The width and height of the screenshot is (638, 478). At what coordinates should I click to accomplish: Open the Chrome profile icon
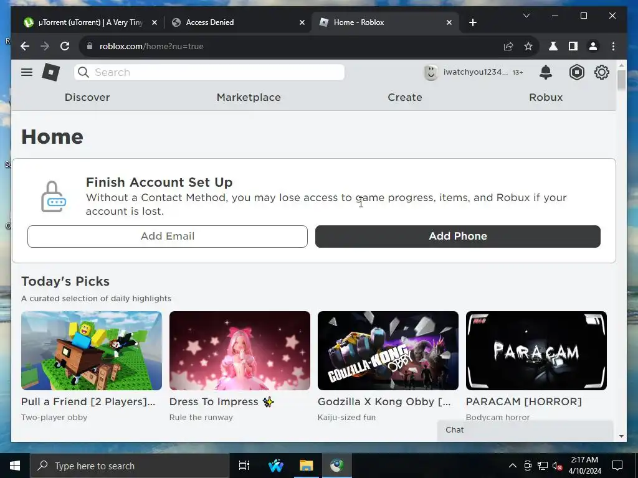[x=593, y=46]
